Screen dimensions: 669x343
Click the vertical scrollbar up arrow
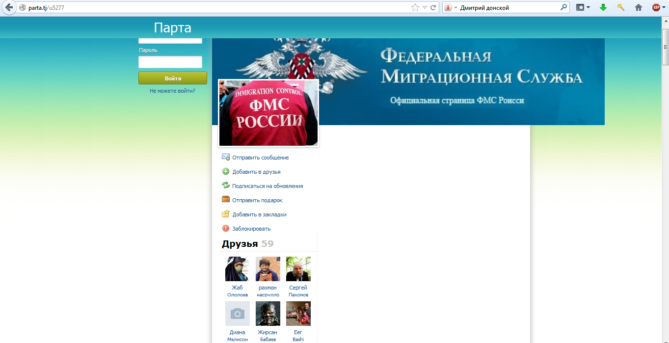coord(666,22)
